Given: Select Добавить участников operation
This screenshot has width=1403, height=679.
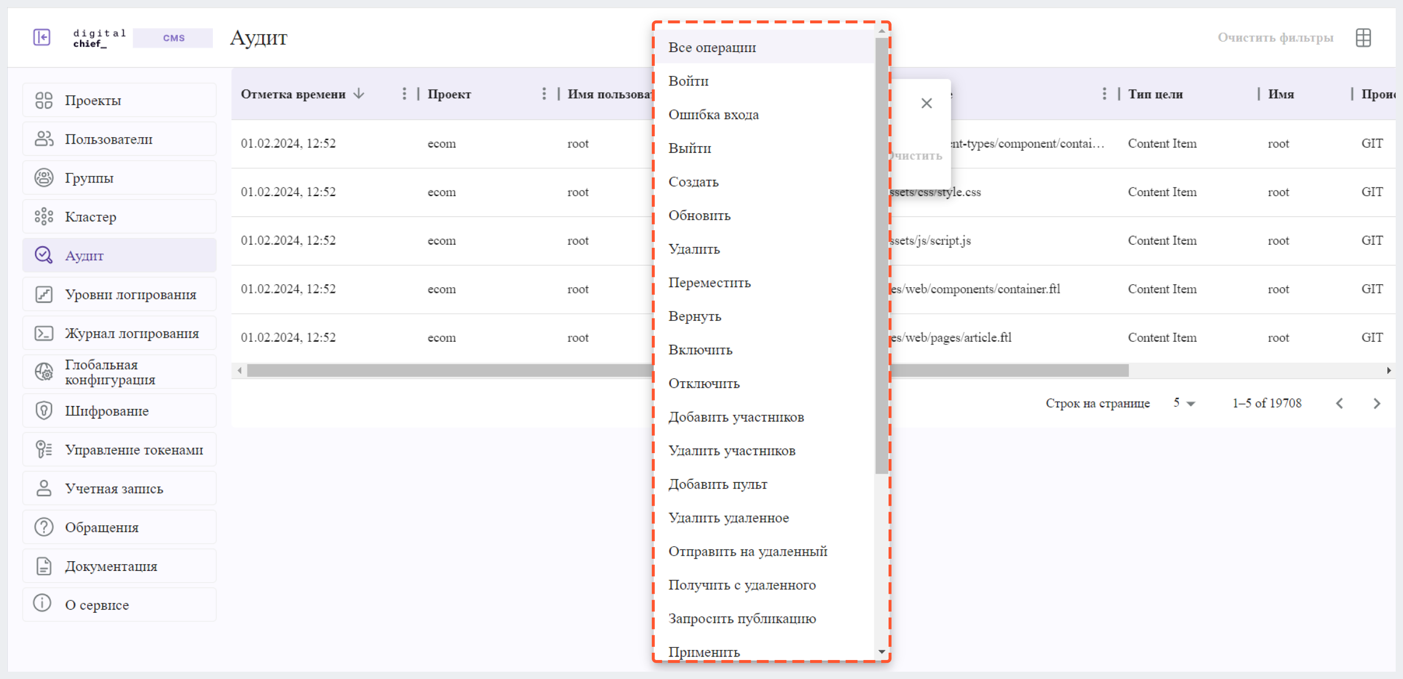Looking at the screenshot, I should (763, 417).
